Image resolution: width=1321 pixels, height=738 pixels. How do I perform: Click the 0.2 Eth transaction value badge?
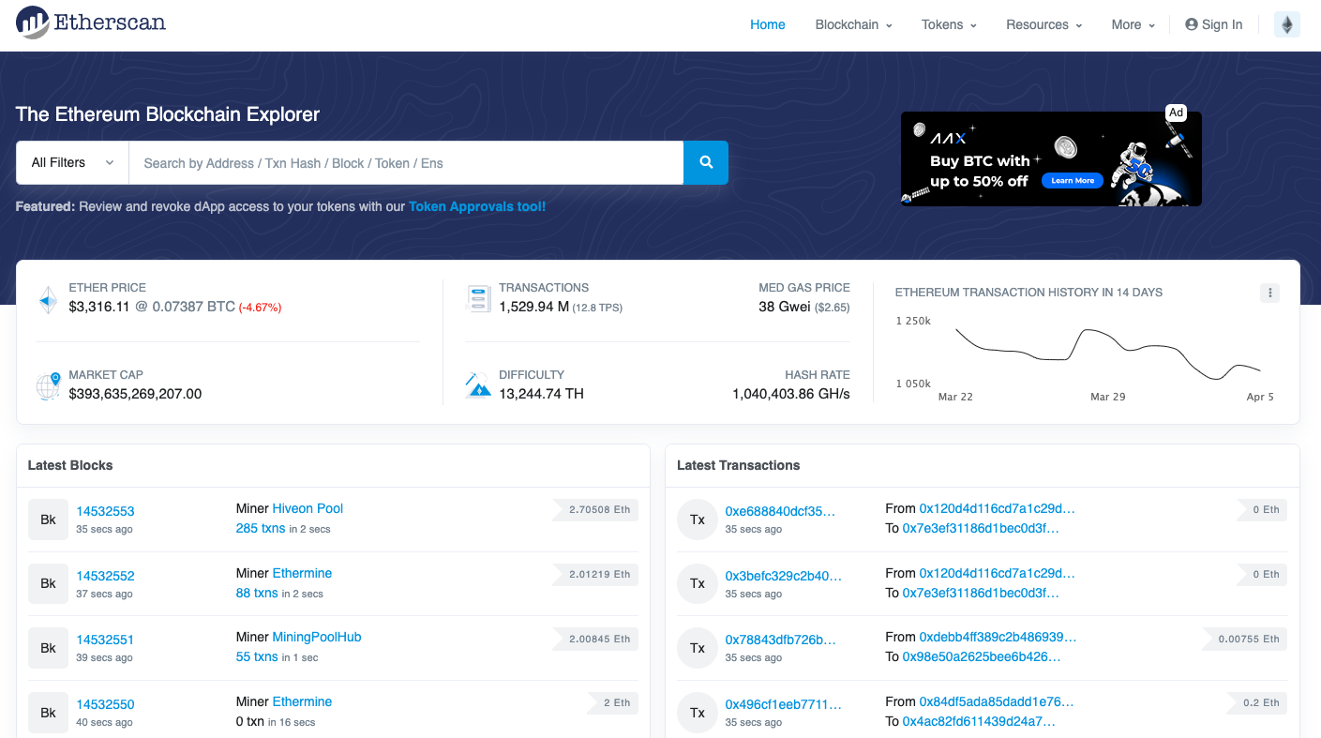1259,702
